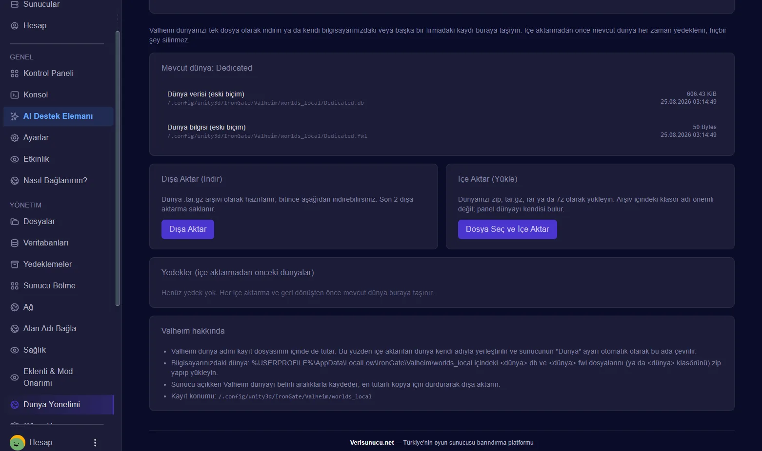Click the AI Destek Elemanı sparkle icon
The height and width of the screenshot is (451, 762).
point(15,116)
